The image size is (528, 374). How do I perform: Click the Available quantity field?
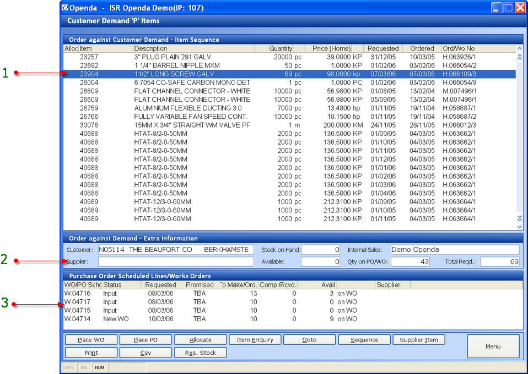(x=321, y=261)
